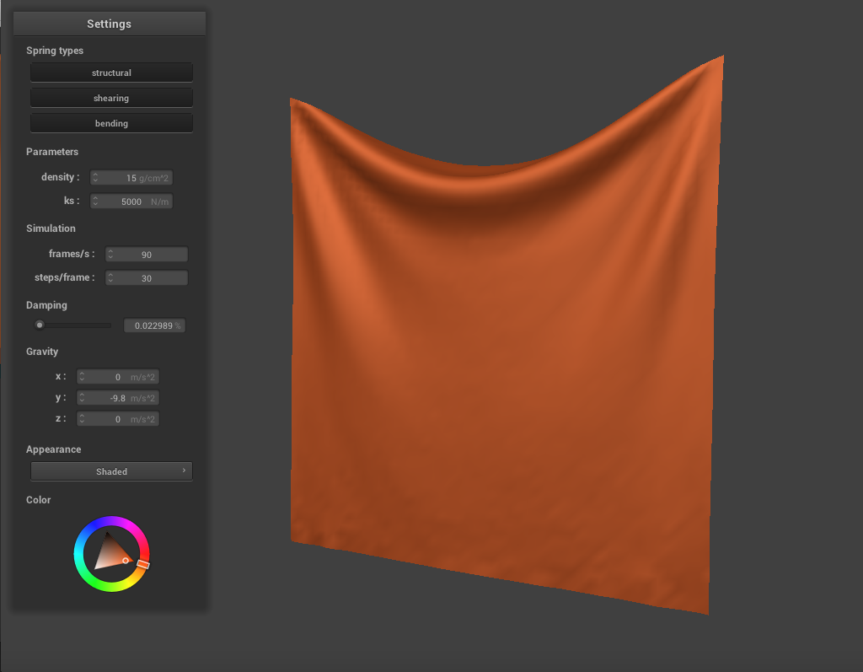Click the gravity y value field
The image size is (863, 672).
(118, 398)
